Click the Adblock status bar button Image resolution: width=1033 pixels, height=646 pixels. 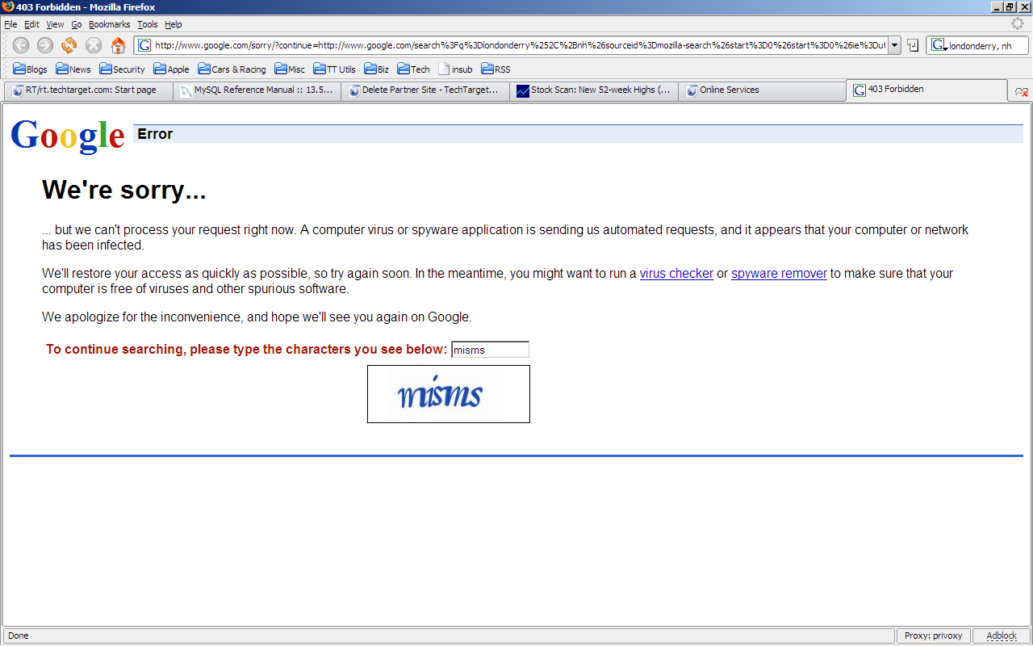point(1001,636)
